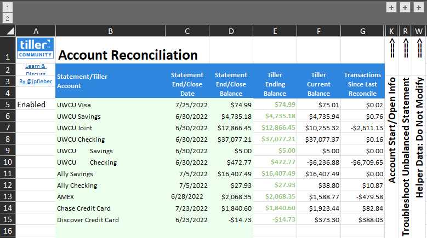The height and width of the screenshot is (238, 427).
Task: Click the $373.30 current balance cell
Action: [x=318, y=219]
